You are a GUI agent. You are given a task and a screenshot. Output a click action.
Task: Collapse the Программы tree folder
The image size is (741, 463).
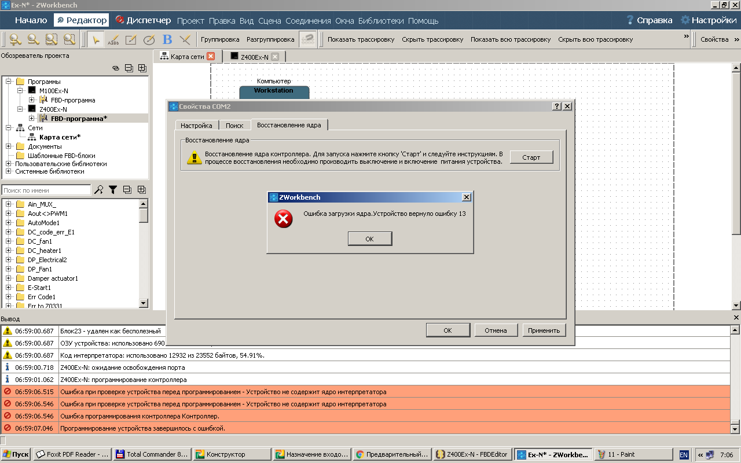pyautogui.click(x=9, y=82)
